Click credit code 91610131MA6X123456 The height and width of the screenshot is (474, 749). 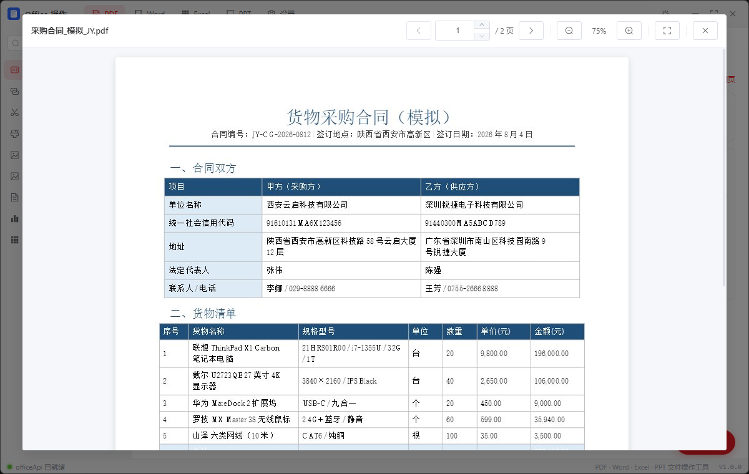pyautogui.click(x=304, y=223)
